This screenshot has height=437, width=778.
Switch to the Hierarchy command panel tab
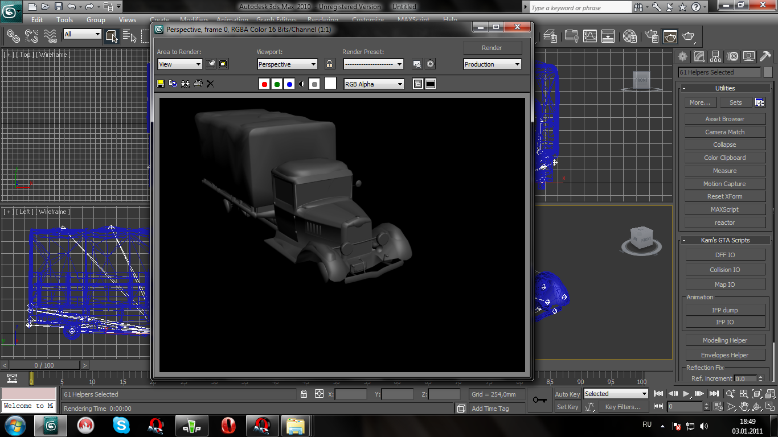tap(715, 56)
